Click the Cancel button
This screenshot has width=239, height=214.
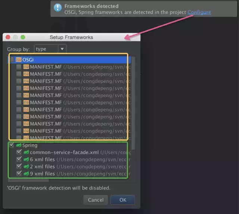click(96, 200)
